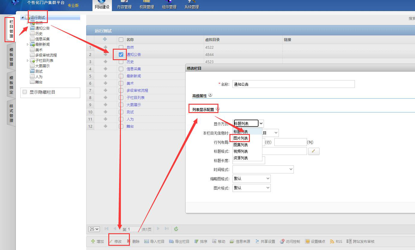Click the 增加 (add) toolbar icon
This screenshot has height=250, width=415.
pyautogui.click(x=93, y=241)
